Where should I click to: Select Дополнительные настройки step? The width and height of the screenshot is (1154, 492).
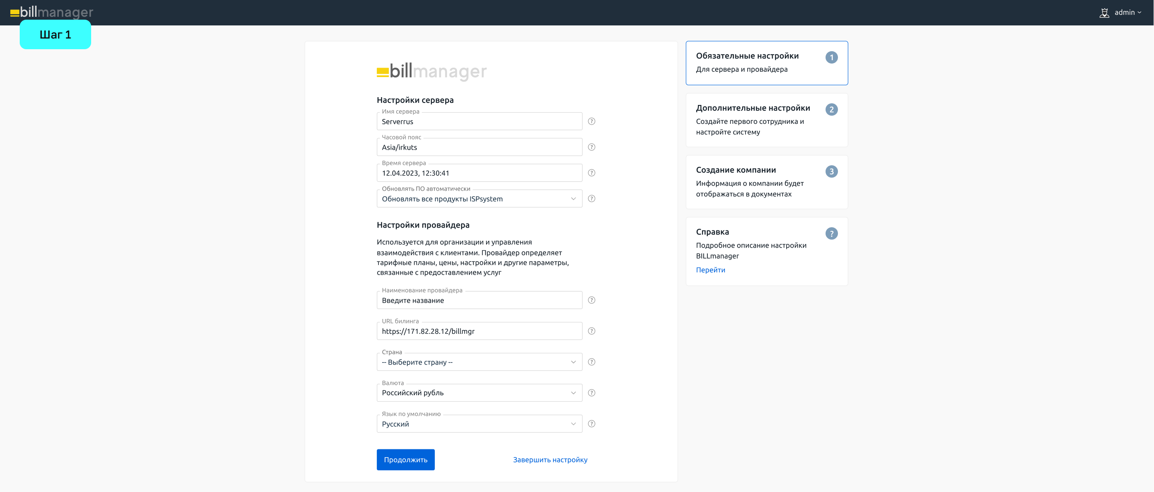coord(766,120)
